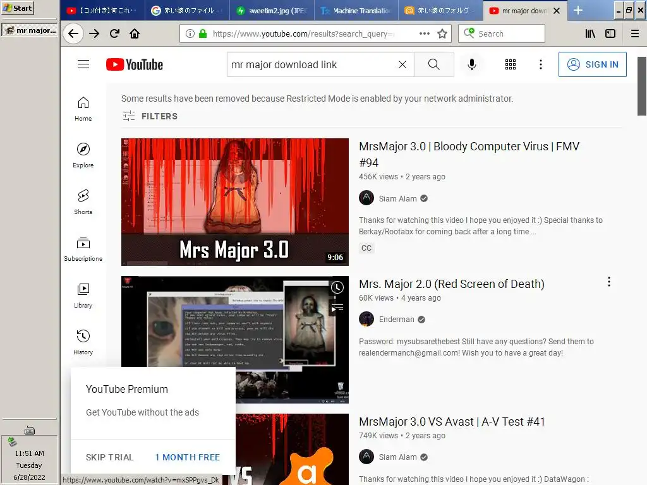Click the YouTube search magnifier button
Screen dimensions: 647x485
coord(433,64)
